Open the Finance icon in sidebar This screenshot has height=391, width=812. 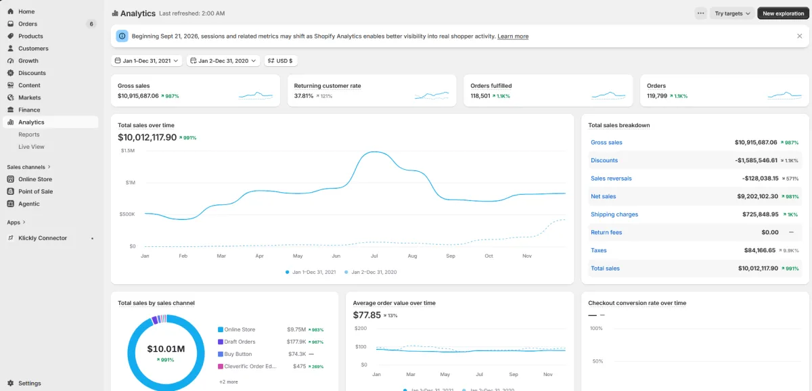[11, 110]
